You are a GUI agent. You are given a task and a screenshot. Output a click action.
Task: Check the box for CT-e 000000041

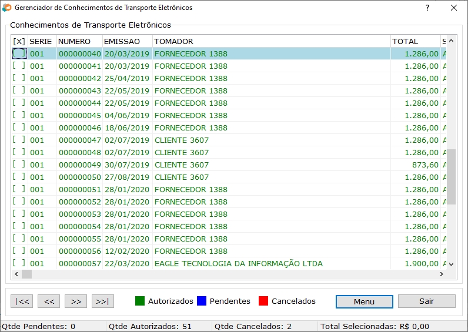pos(19,66)
